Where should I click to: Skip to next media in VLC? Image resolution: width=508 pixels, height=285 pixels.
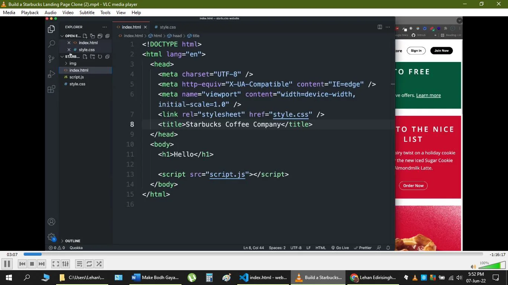pos(42,264)
